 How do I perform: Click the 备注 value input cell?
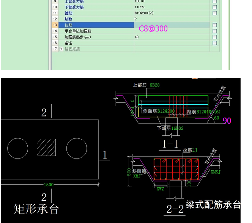point(172,43)
